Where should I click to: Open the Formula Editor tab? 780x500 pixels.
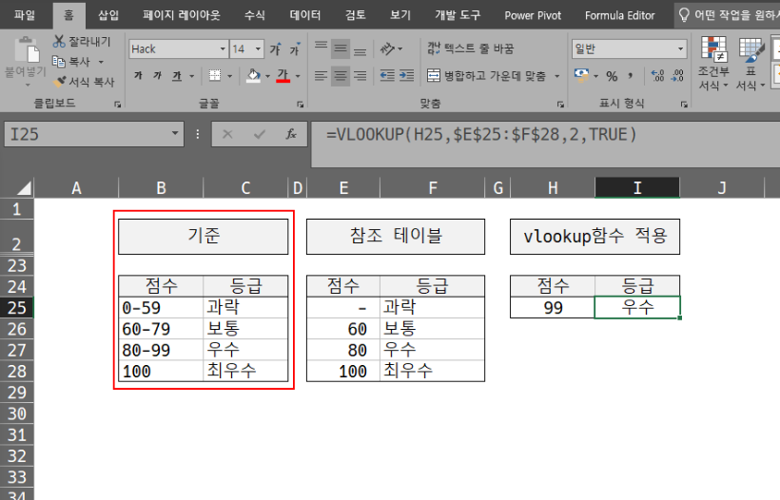619,15
